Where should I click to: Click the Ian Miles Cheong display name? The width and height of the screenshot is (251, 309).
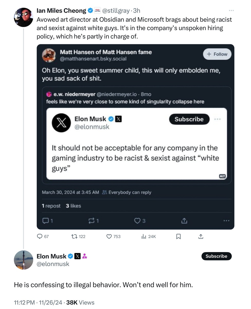(61, 11)
